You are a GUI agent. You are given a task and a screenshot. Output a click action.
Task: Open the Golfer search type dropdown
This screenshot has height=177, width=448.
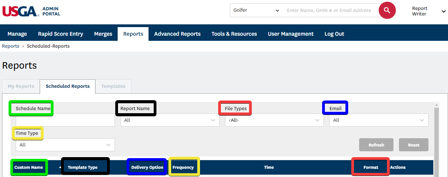tap(256, 11)
